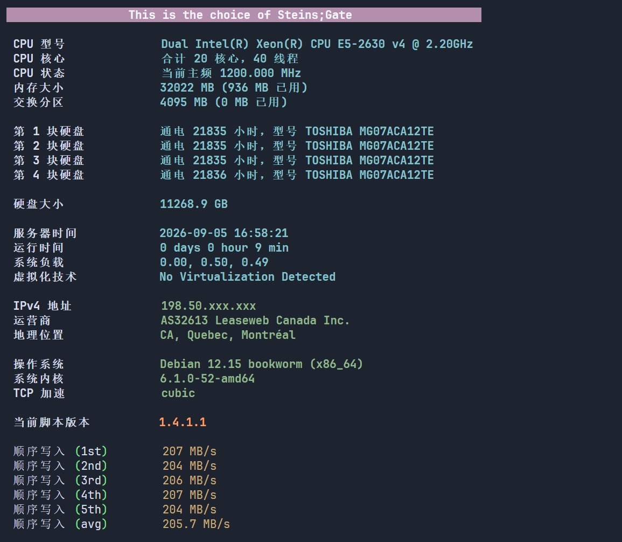Select the CPU cores count line
This screenshot has width=622, height=542.
point(229,59)
